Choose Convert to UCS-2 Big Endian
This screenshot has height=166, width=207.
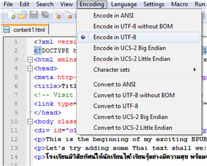pos(139,117)
